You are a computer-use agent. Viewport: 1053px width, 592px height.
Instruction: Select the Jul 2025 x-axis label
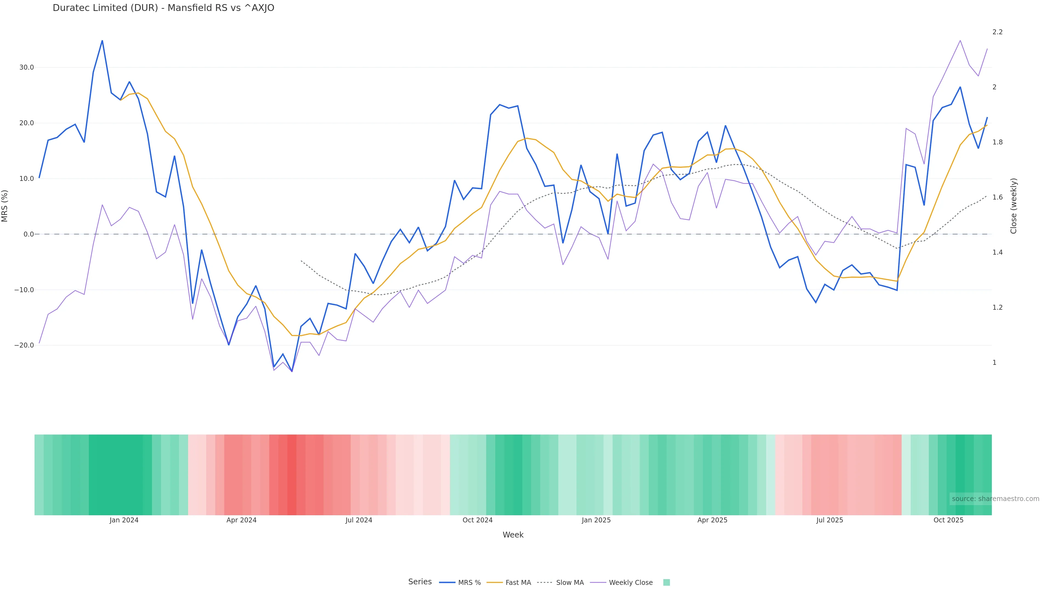[830, 520]
